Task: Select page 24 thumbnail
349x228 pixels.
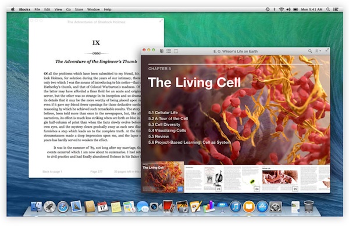Action: click(242, 179)
